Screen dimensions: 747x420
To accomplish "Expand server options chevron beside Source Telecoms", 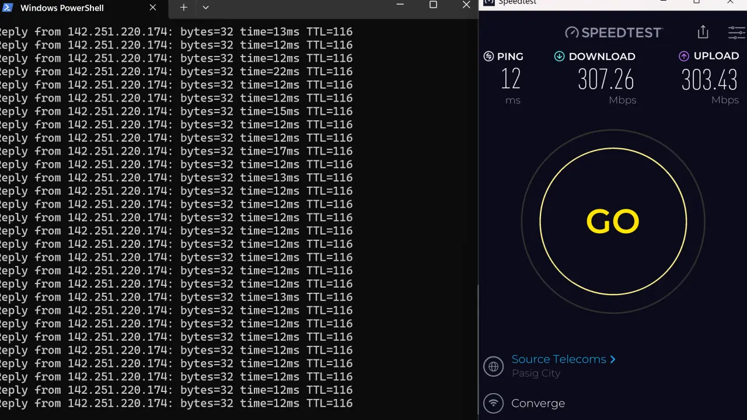I will click(612, 359).
